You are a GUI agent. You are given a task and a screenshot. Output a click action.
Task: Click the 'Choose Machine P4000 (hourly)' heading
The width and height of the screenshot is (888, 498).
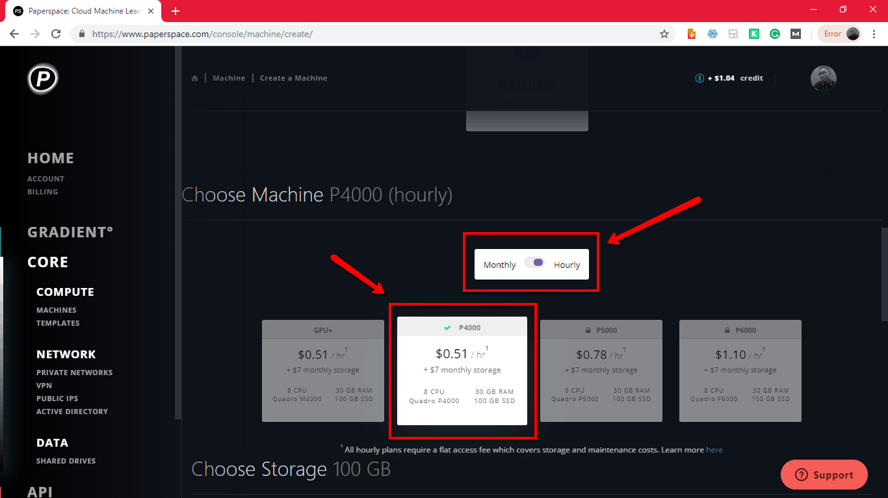(317, 195)
